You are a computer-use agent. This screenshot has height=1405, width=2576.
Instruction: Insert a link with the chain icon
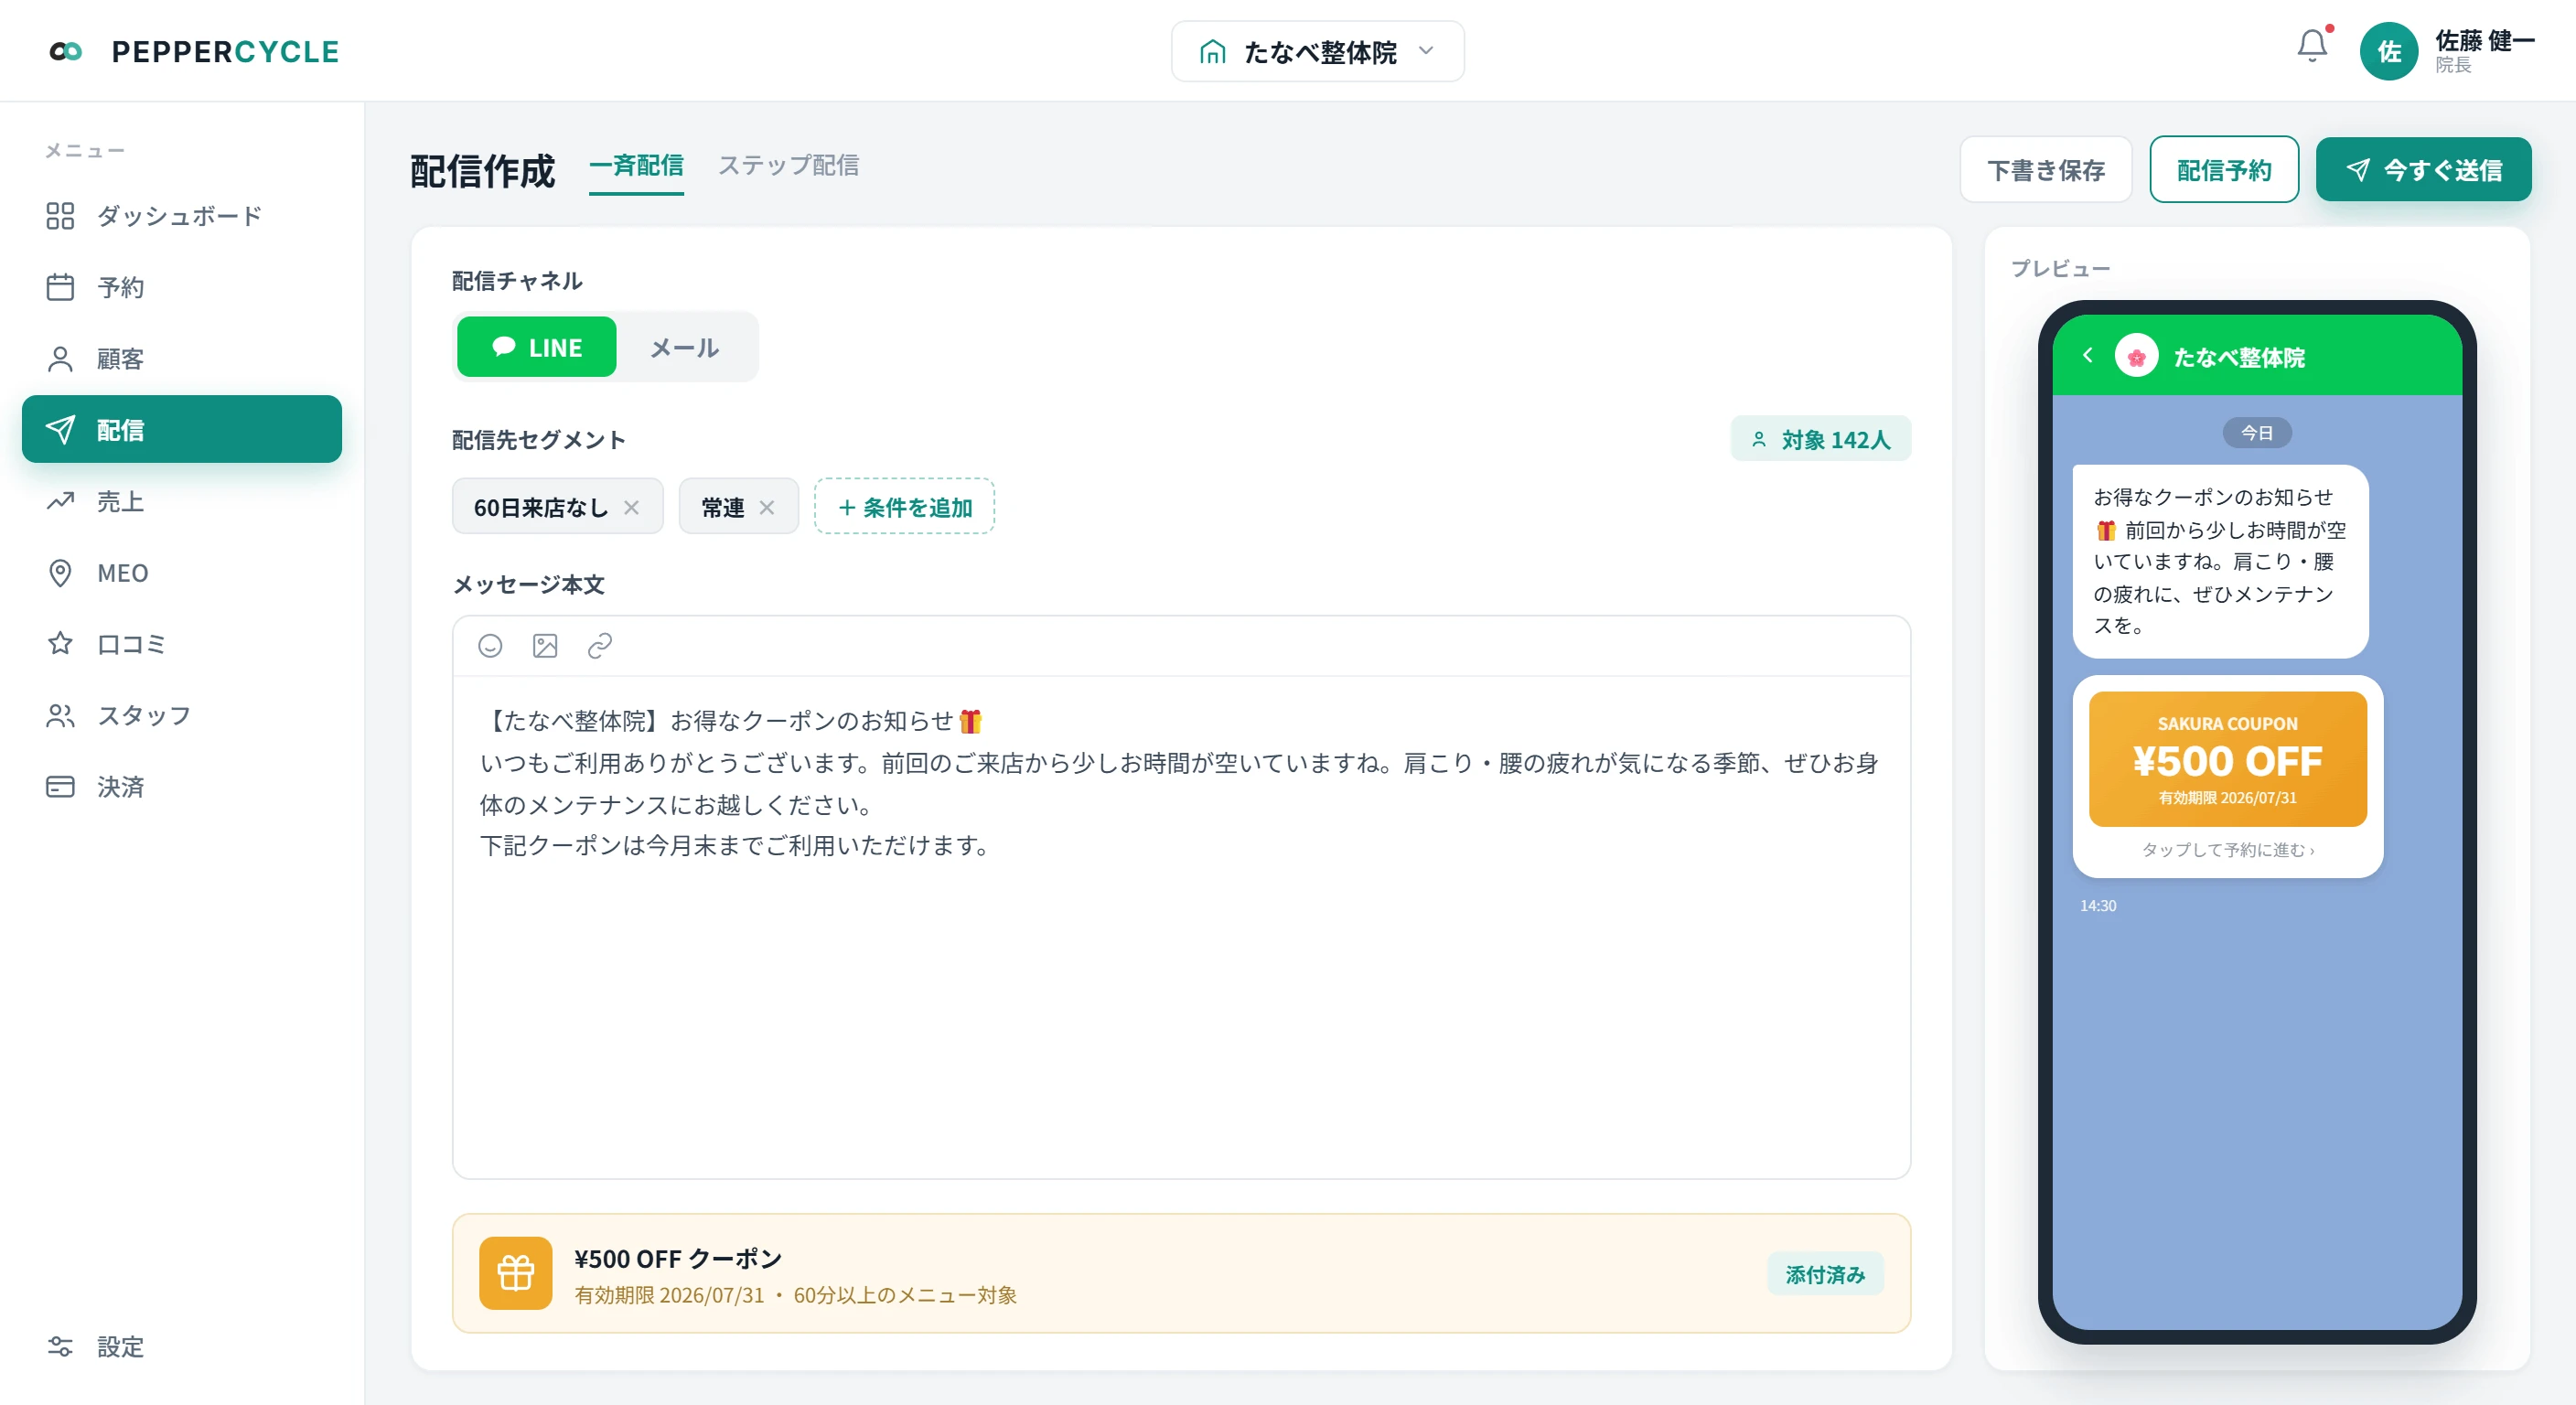[600, 646]
